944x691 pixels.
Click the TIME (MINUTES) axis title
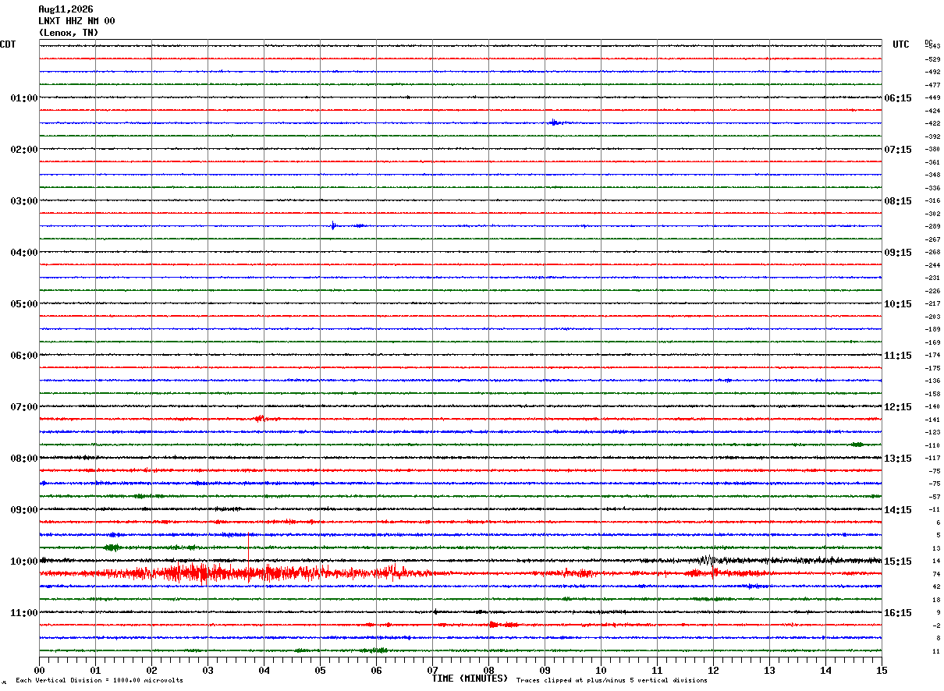pyautogui.click(x=470, y=679)
